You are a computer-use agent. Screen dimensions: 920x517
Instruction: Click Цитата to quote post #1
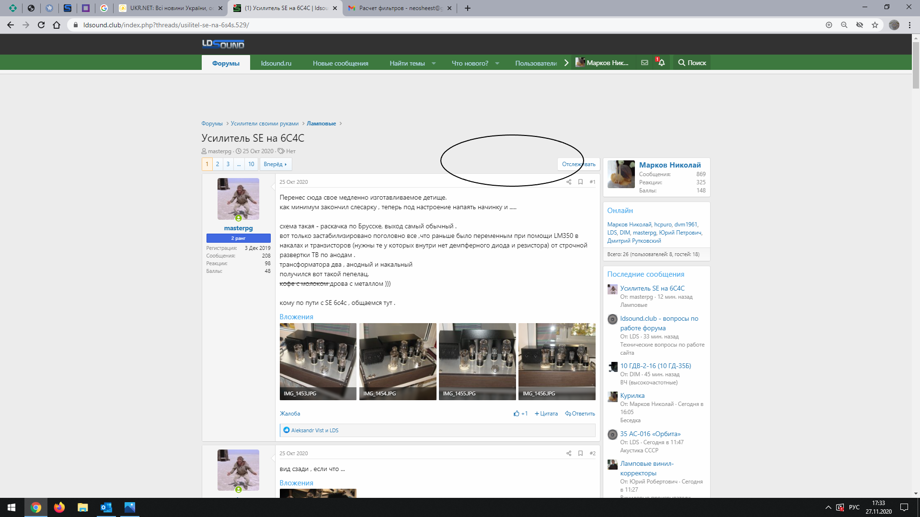click(x=546, y=414)
